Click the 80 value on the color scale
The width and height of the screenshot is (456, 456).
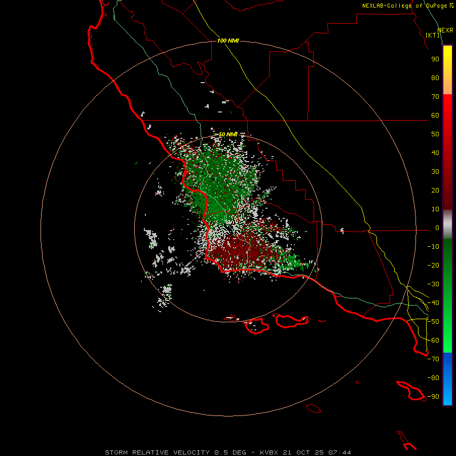pyautogui.click(x=435, y=78)
